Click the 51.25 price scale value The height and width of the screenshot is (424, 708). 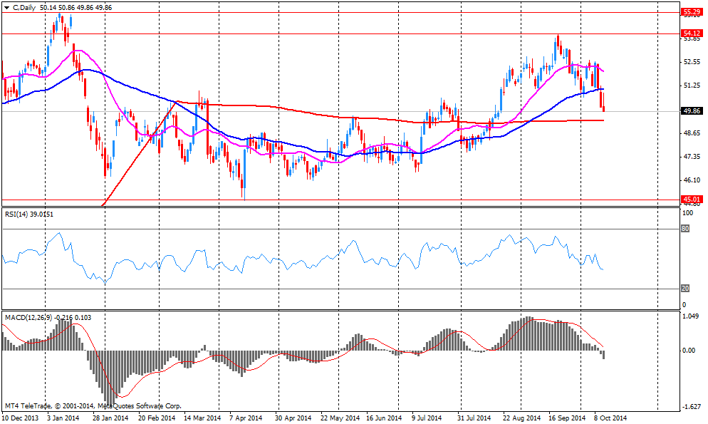point(692,86)
